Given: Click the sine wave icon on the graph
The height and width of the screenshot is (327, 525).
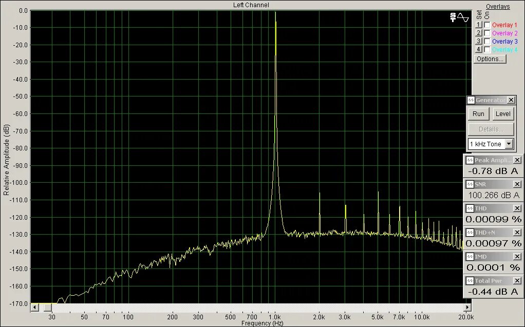Looking at the screenshot, I should [x=464, y=18].
